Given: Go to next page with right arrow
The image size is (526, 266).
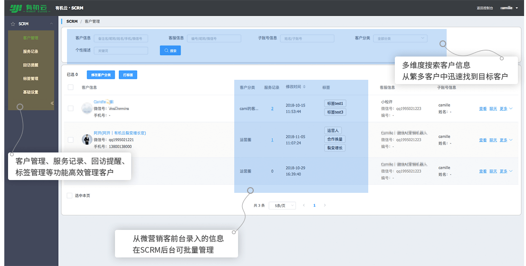Looking at the screenshot, I should click(325, 205).
